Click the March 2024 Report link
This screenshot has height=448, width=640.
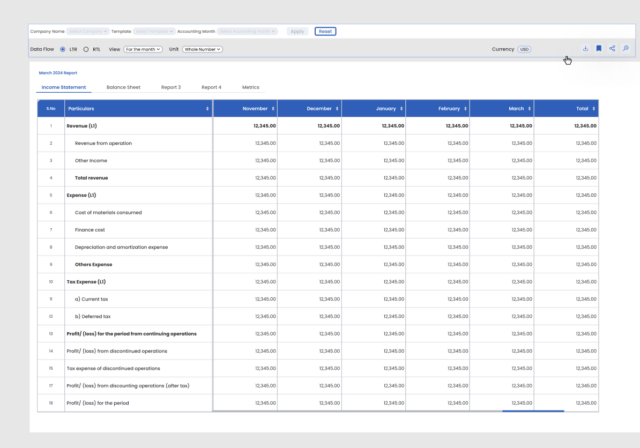[x=58, y=73]
